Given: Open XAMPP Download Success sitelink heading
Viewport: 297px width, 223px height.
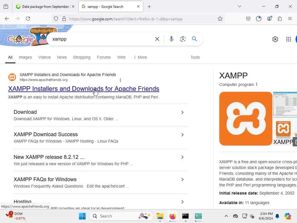Looking at the screenshot, I should [x=46, y=134].
